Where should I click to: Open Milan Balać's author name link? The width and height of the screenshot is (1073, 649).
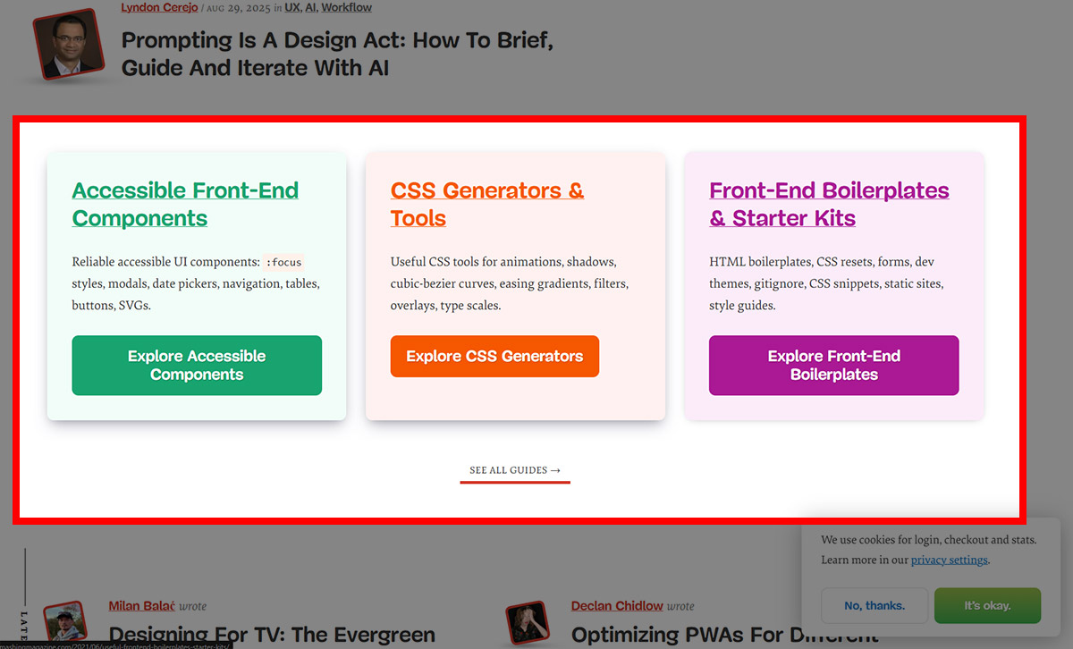(x=141, y=606)
